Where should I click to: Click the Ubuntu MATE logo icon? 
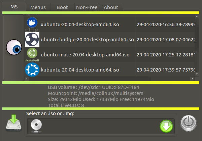(32, 55)
